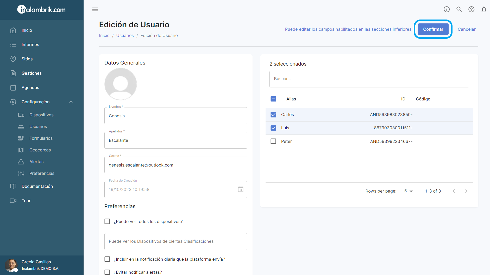The image size is (490, 275).
Task: Click the Gestiones document icon
Action: [13, 73]
